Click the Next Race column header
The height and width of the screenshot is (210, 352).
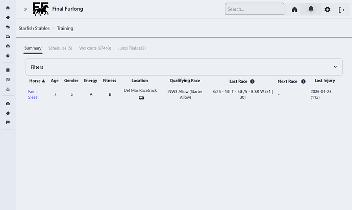click(x=288, y=82)
